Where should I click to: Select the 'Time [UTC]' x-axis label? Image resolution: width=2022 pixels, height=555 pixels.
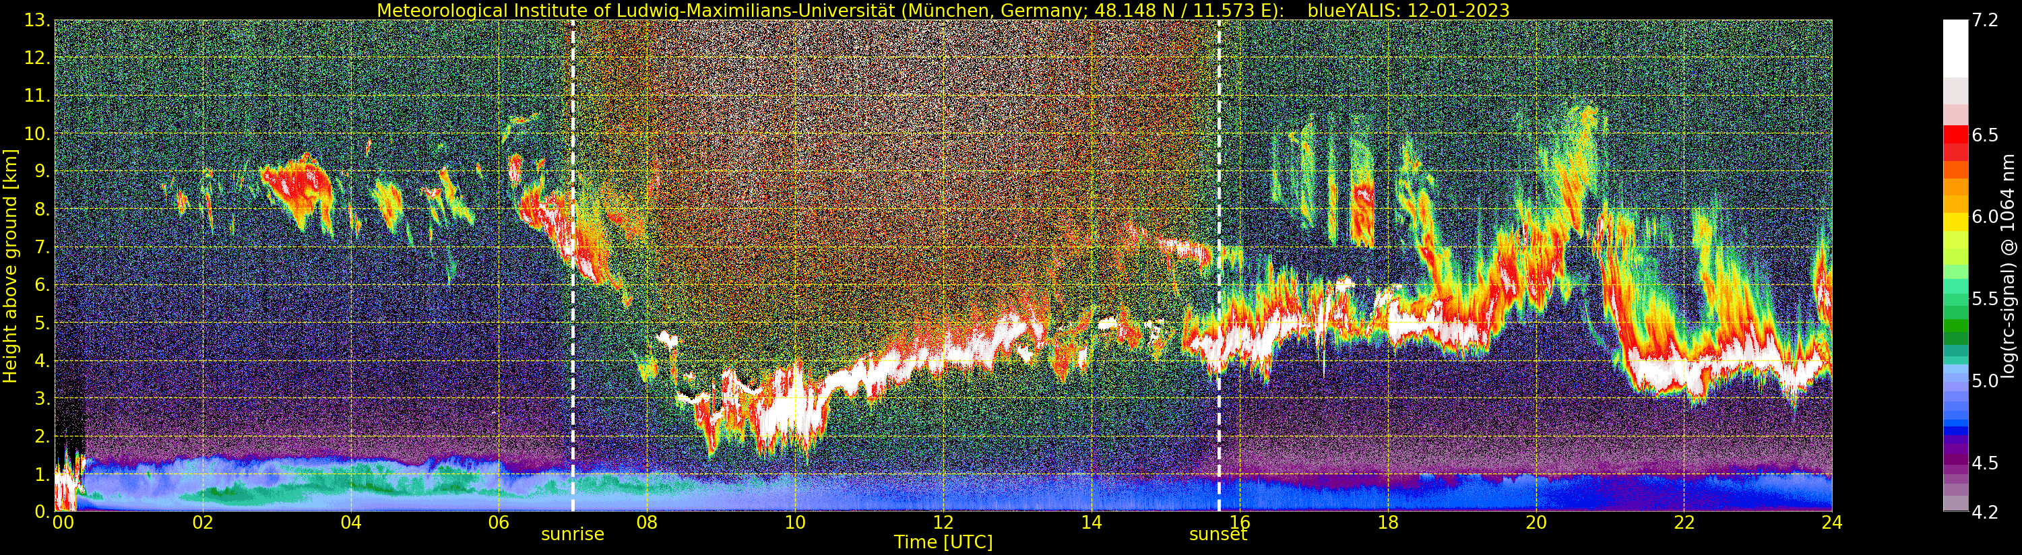click(x=943, y=542)
